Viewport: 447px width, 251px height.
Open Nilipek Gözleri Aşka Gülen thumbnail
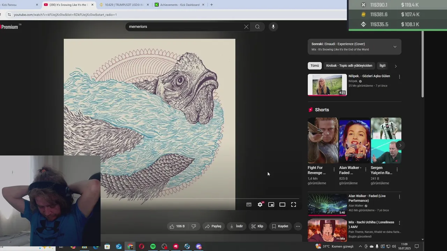(327, 85)
